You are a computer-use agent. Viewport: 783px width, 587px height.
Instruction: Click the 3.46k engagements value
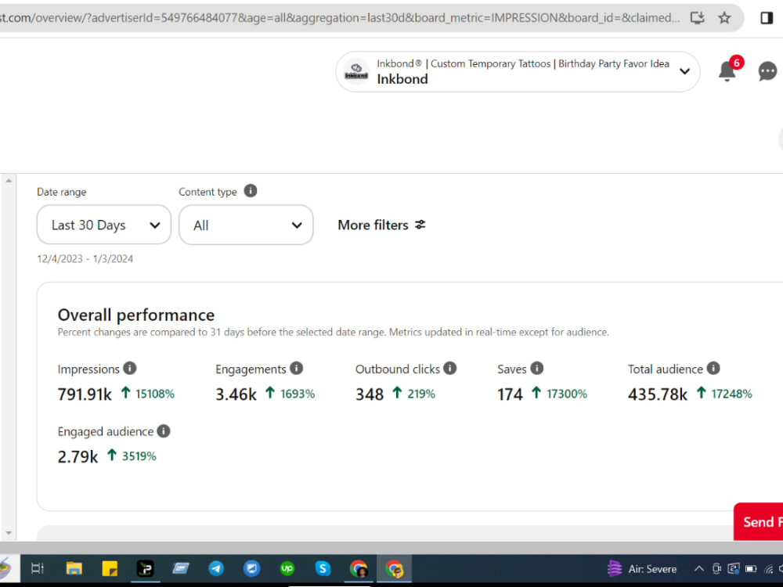click(236, 394)
